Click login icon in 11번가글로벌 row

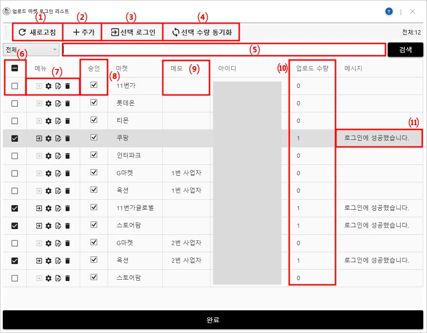pyautogui.click(x=39, y=208)
